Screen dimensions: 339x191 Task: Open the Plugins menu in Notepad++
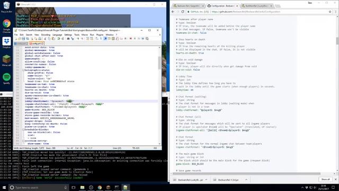click(x=100, y=34)
